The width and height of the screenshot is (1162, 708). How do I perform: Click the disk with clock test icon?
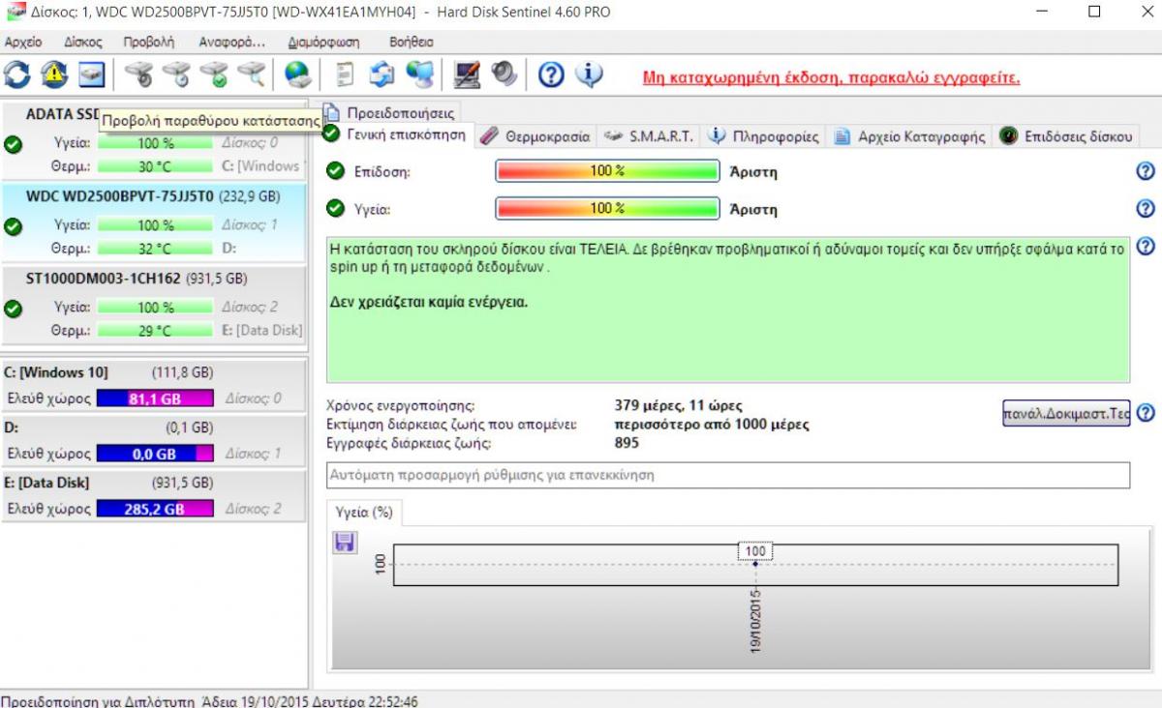176,74
